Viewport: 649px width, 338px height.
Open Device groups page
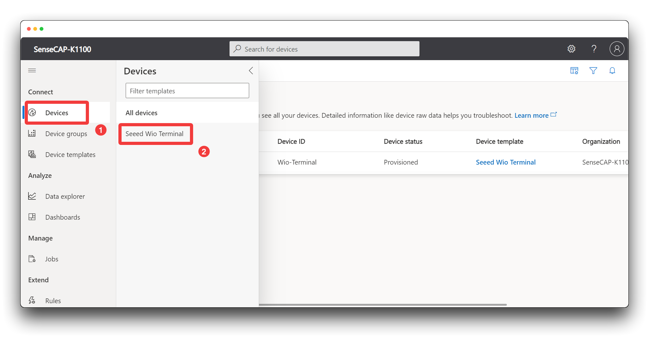pos(66,134)
